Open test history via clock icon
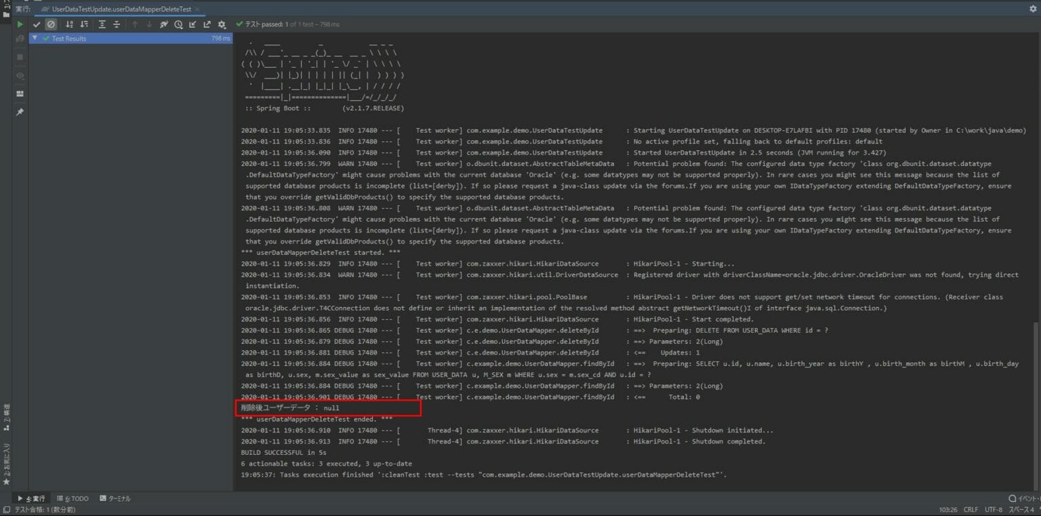This screenshot has width=1041, height=516. pyautogui.click(x=178, y=24)
